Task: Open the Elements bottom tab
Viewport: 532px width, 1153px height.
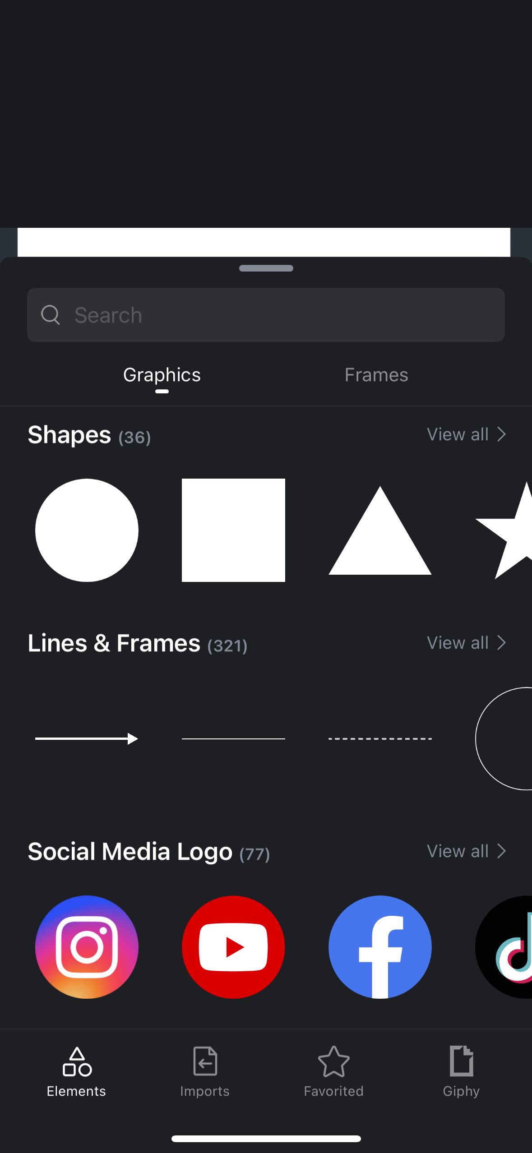Action: [x=76, y=1072]
